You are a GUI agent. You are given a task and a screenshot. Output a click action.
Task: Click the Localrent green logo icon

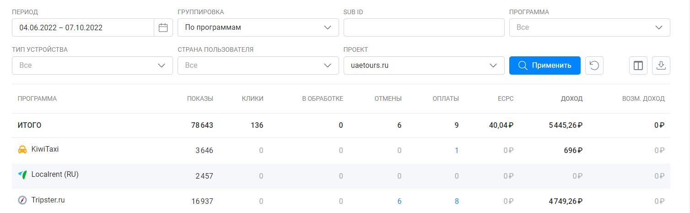[x=22, y=175]
